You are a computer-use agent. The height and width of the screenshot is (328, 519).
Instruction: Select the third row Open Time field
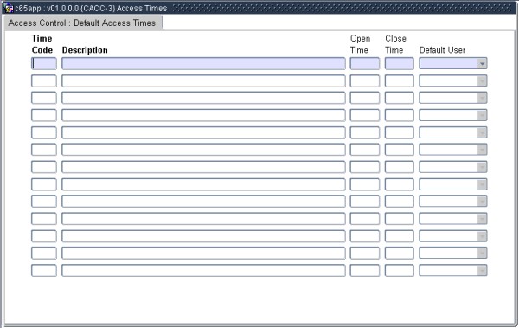(365, 98)
